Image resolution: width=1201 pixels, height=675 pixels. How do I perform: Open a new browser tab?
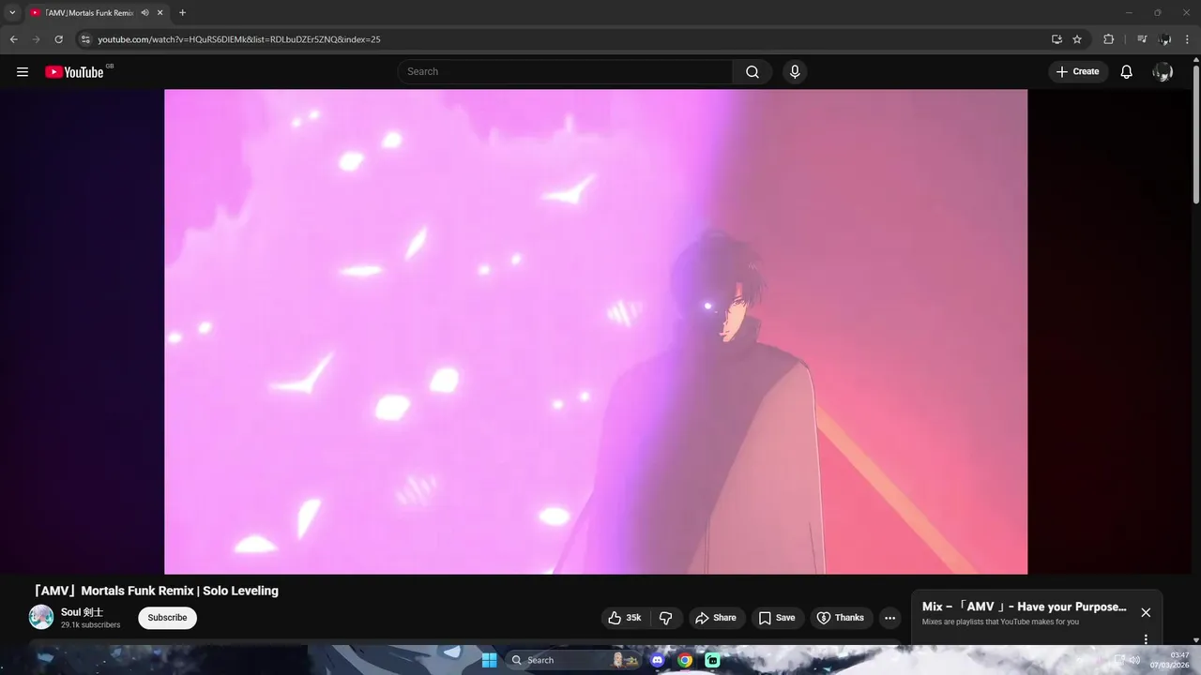182,13
